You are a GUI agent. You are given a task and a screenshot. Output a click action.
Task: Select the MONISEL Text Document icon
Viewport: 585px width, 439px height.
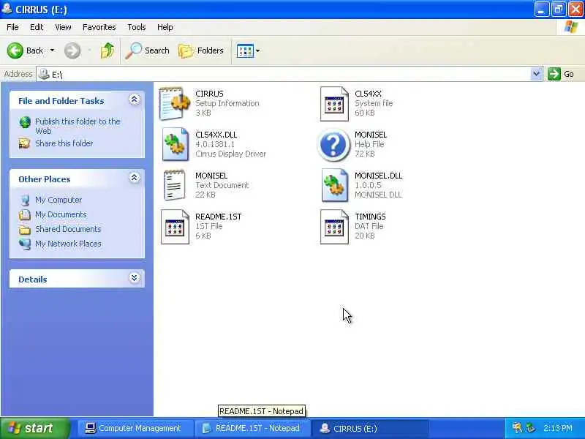point(174,185)
